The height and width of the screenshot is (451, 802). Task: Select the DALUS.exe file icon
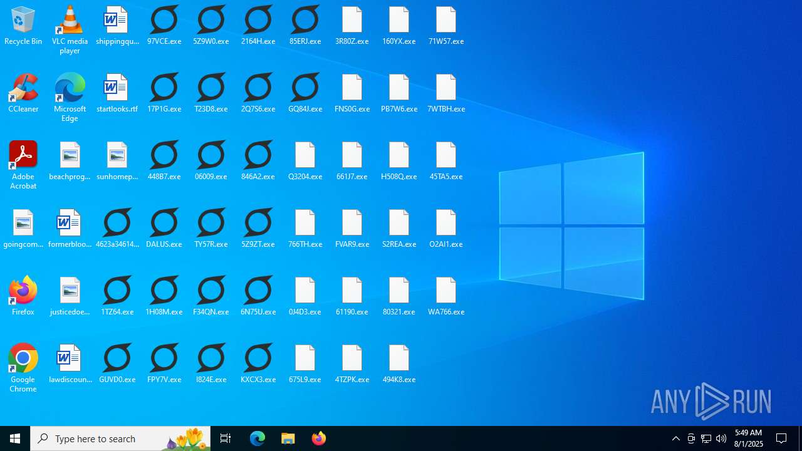click(x=164, y=229)
